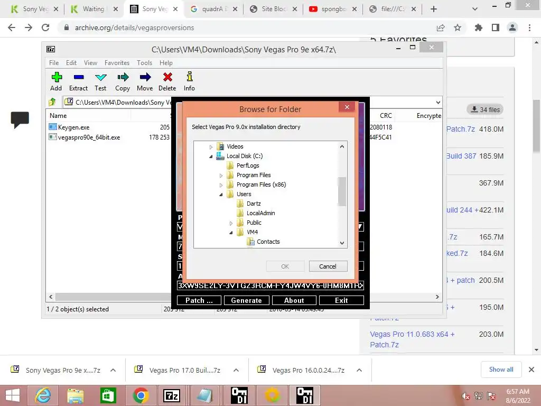The image size is (541, 406).
Task: Open options for Sony Vegas Pro 9e download
Action: pos(113,370)
